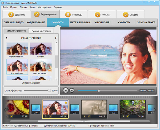Switch to ЗАМЕНА ЗВУКА tab
The width and height of the screenshot is (160, 130).
[x=146, y=22]
